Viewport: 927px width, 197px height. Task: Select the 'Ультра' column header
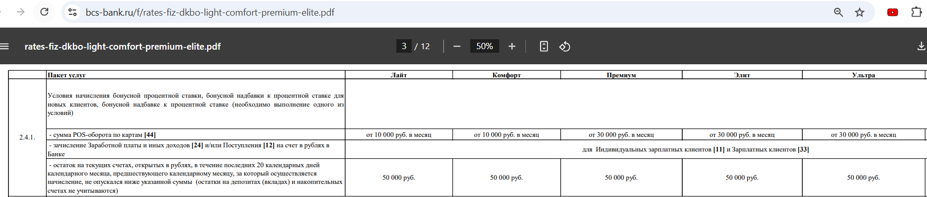tap(864, 75)
